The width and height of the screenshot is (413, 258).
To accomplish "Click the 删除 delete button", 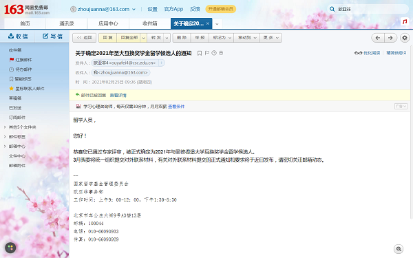I will [182, 38].
